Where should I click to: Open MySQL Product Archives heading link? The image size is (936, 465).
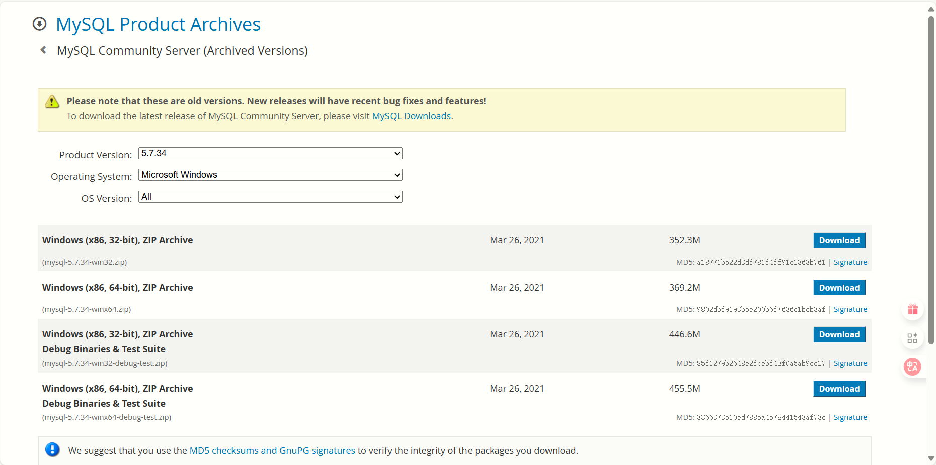[158, 24]
